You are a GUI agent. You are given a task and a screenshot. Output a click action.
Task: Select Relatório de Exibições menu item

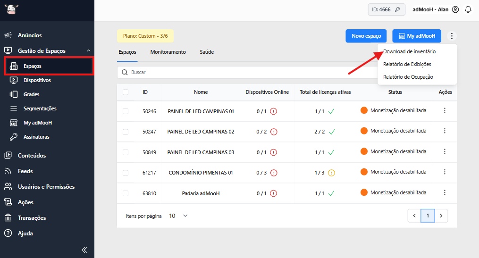click(x=407, y=64)
